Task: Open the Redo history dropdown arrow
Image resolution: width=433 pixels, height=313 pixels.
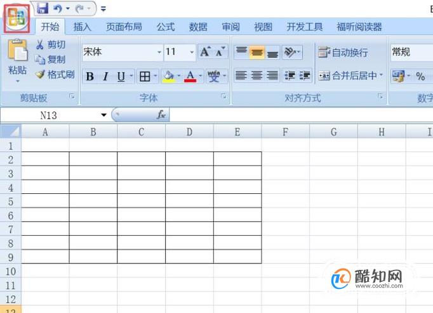Action: coord(89,9)
